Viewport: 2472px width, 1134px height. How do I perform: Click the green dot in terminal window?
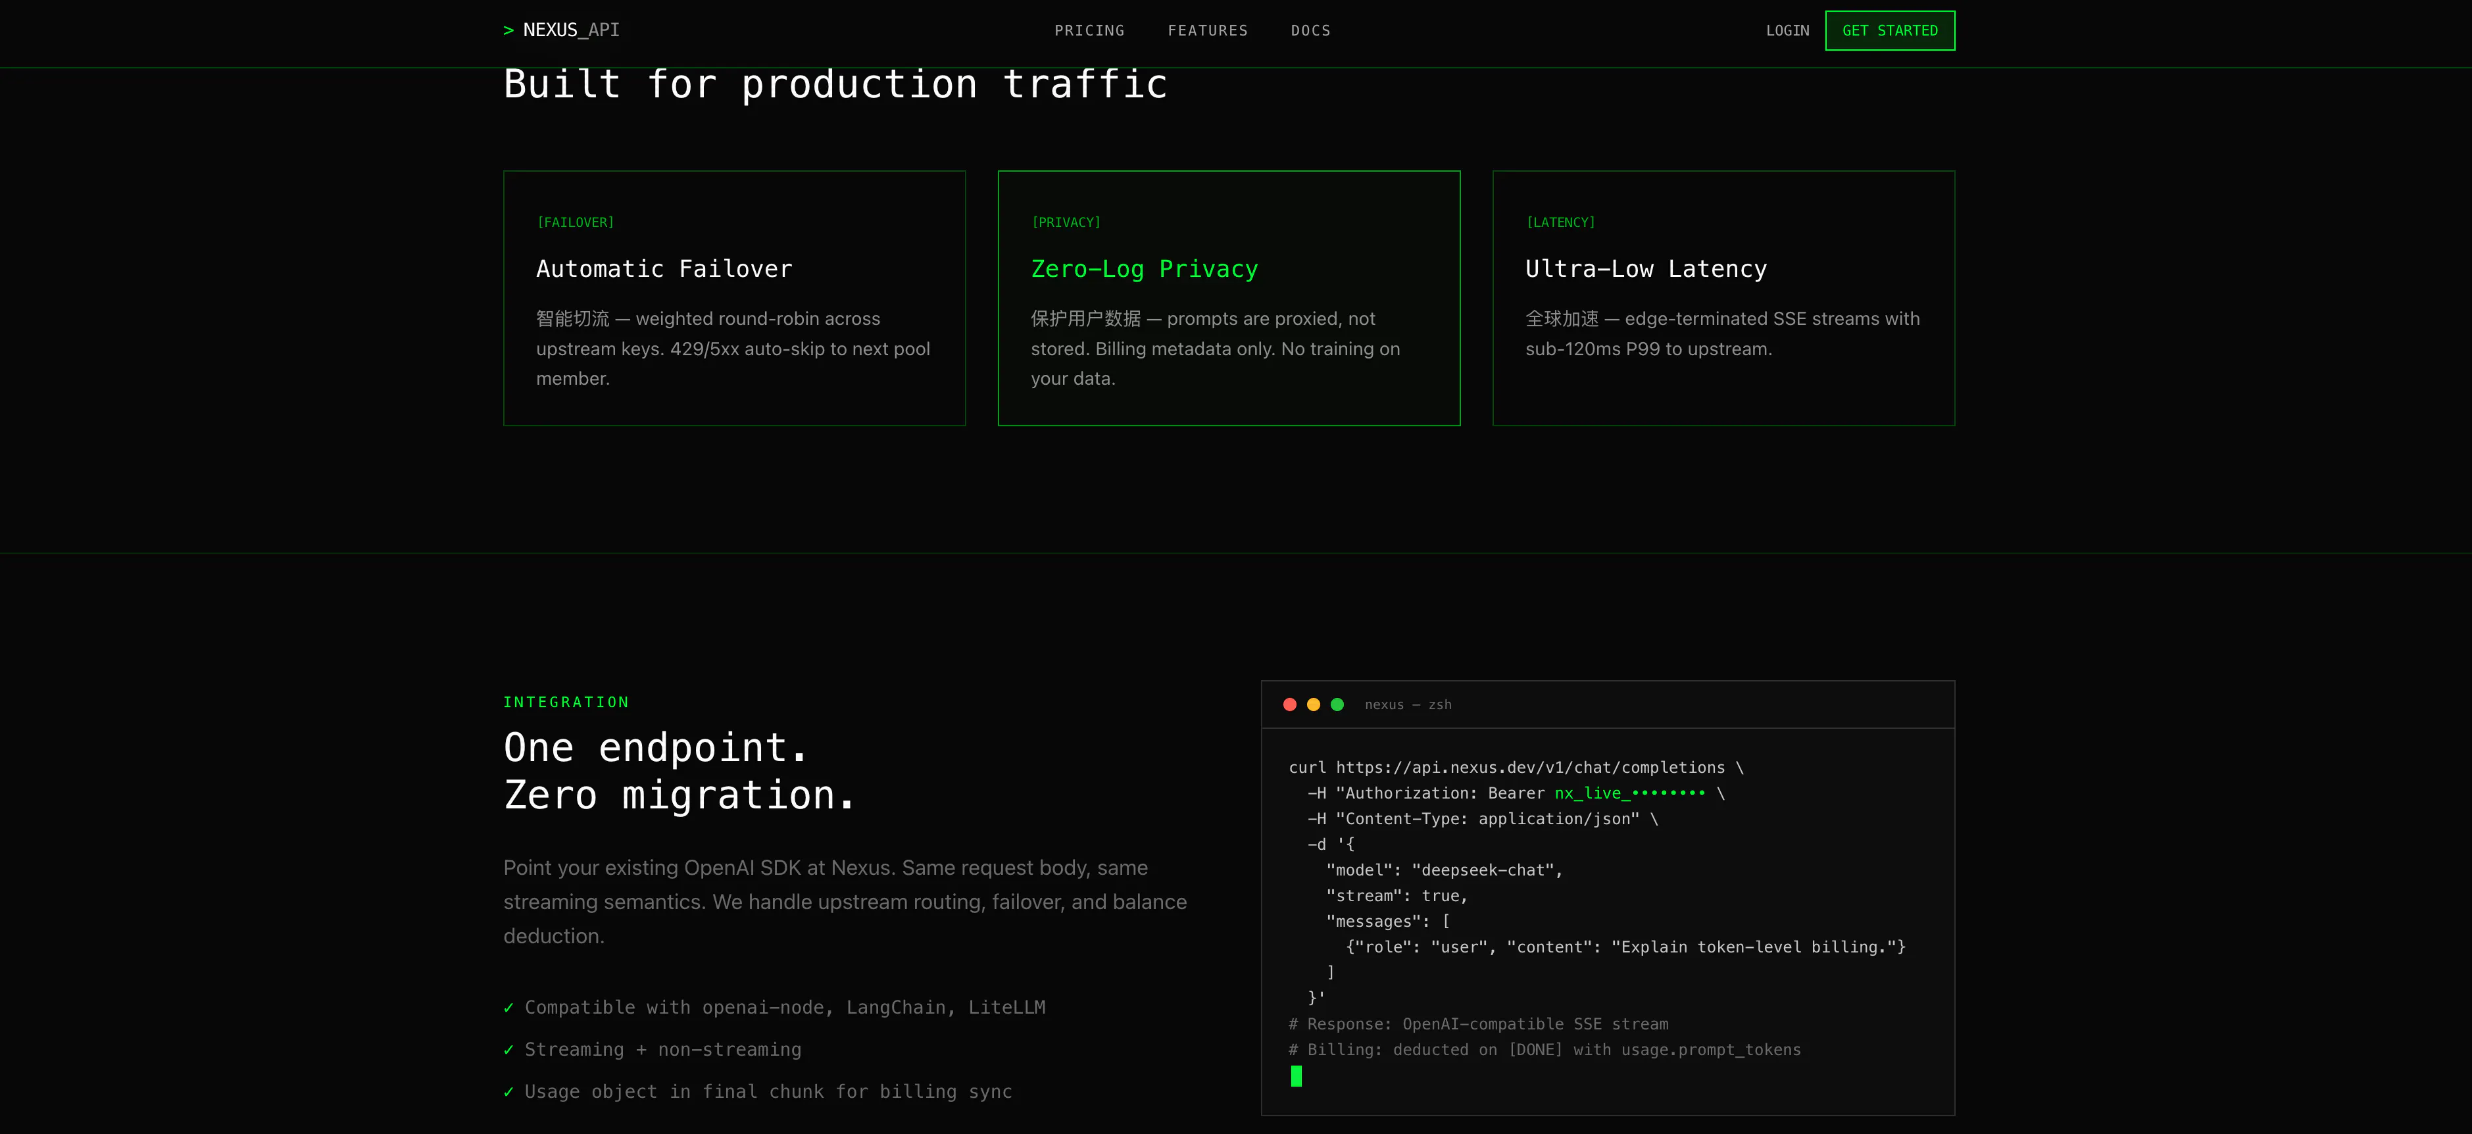tap(1337, 704)
